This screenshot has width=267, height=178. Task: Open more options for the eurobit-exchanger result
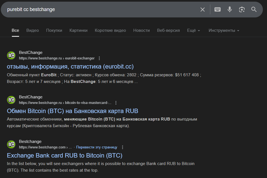99,58
